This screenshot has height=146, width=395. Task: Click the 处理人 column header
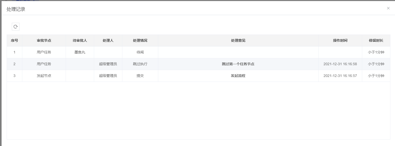[x=108, y=40]
